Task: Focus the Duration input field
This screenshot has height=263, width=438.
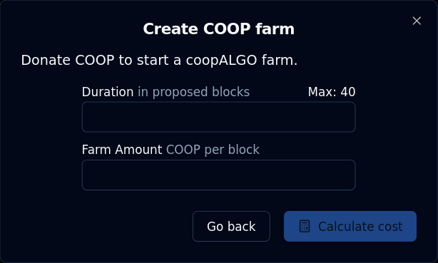Action: tap(218, 117)
